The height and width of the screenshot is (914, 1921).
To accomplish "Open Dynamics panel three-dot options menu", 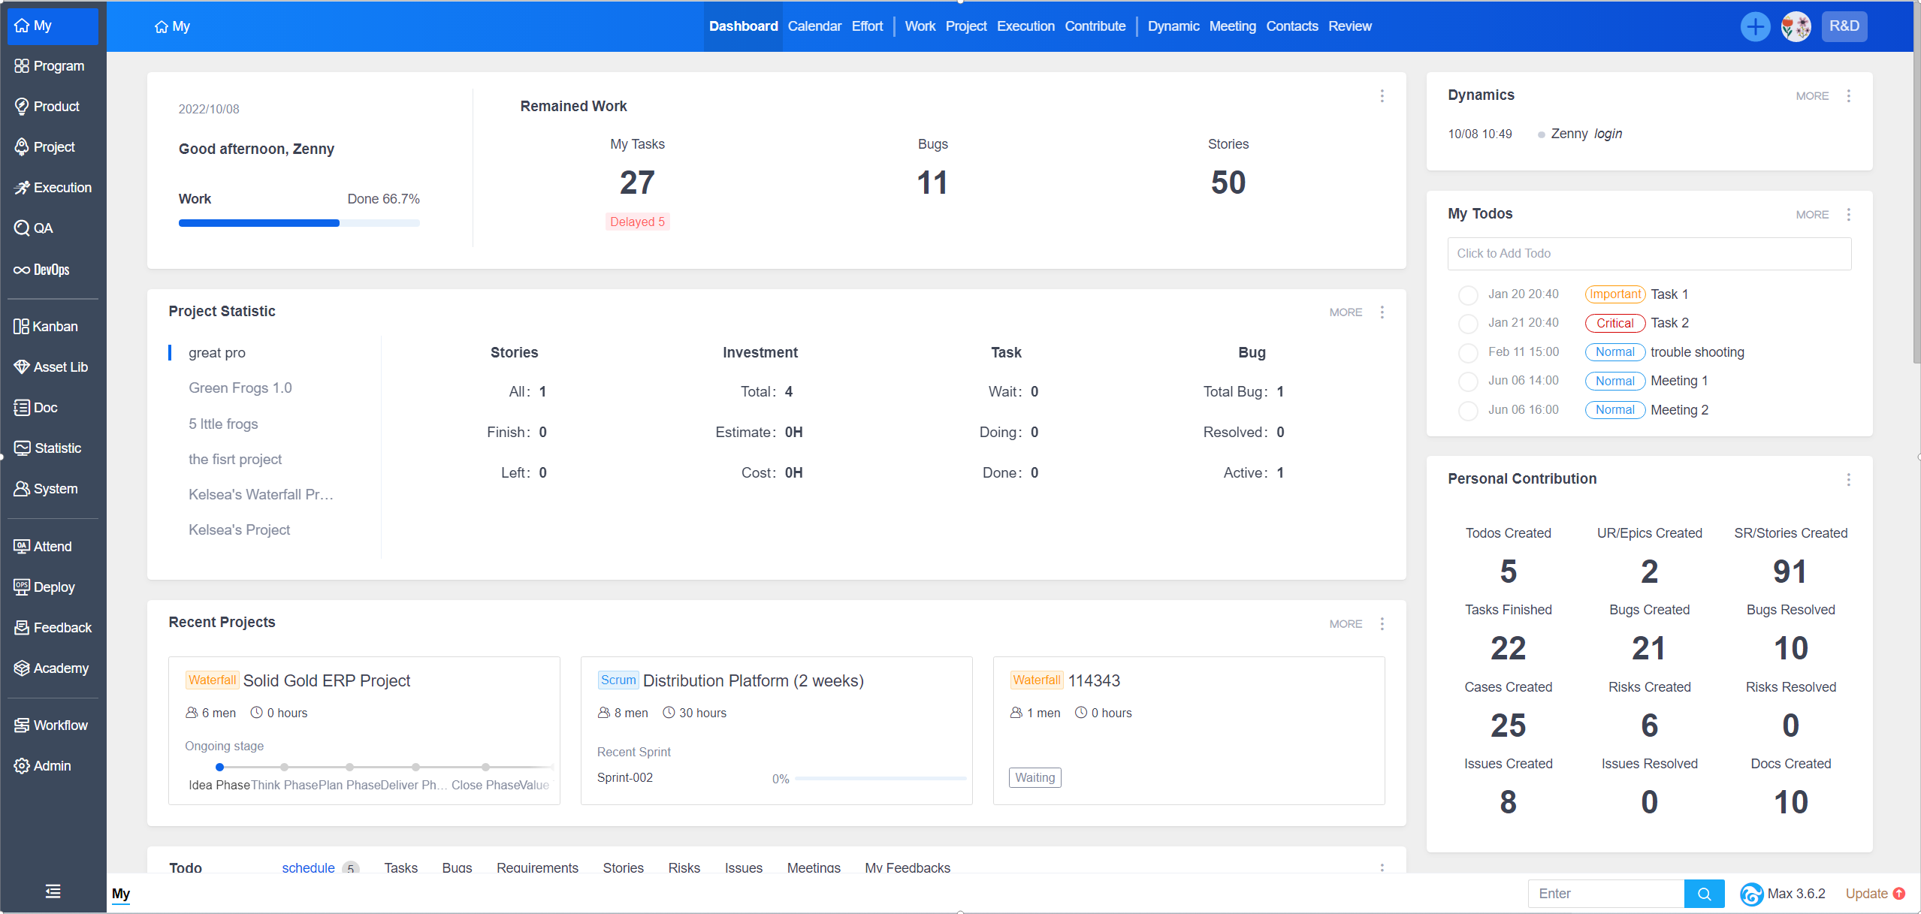I will click(x=1848, y=96).
